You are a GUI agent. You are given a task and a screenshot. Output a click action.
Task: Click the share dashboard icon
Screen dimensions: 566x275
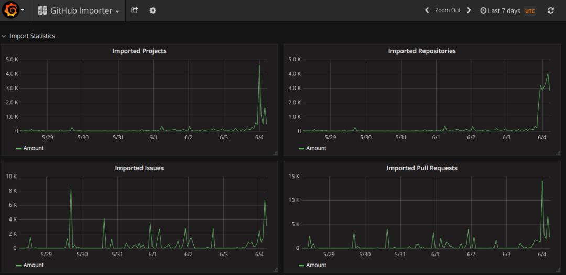[x=135, y=10]
